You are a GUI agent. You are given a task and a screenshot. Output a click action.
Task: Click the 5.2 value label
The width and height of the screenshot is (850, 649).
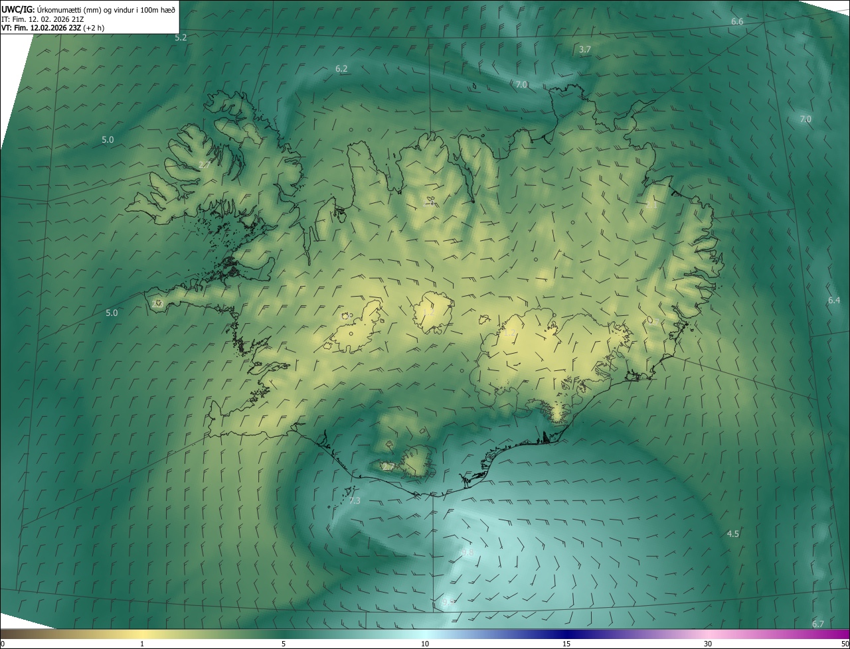pos(181,38)
